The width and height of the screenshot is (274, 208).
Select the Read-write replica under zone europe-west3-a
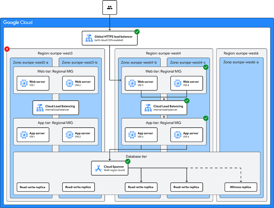(x=33, y=187)
